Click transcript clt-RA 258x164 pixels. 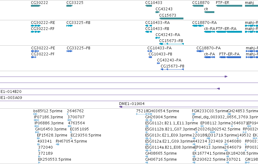tap(209, 32)
